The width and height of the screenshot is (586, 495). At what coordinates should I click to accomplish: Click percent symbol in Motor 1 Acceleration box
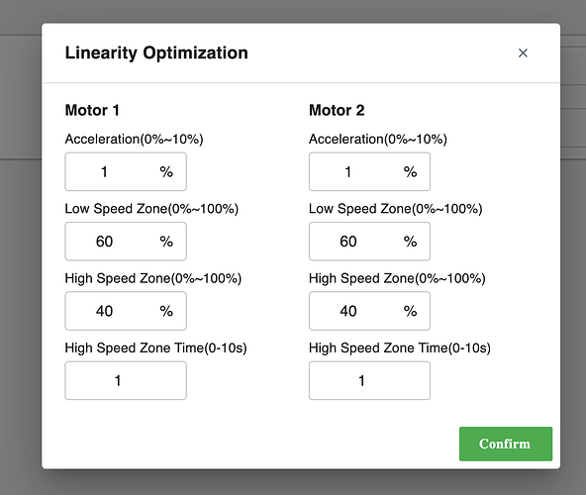click(x=166, y=172)
